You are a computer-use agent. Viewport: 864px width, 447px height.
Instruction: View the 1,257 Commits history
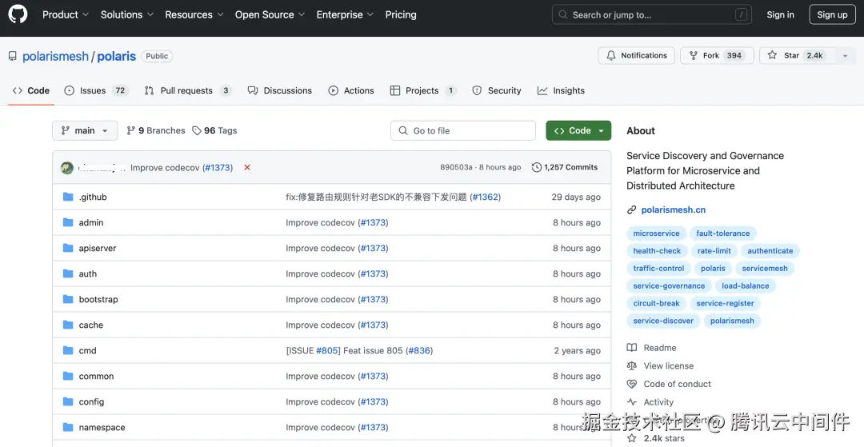tap(565, 167)
